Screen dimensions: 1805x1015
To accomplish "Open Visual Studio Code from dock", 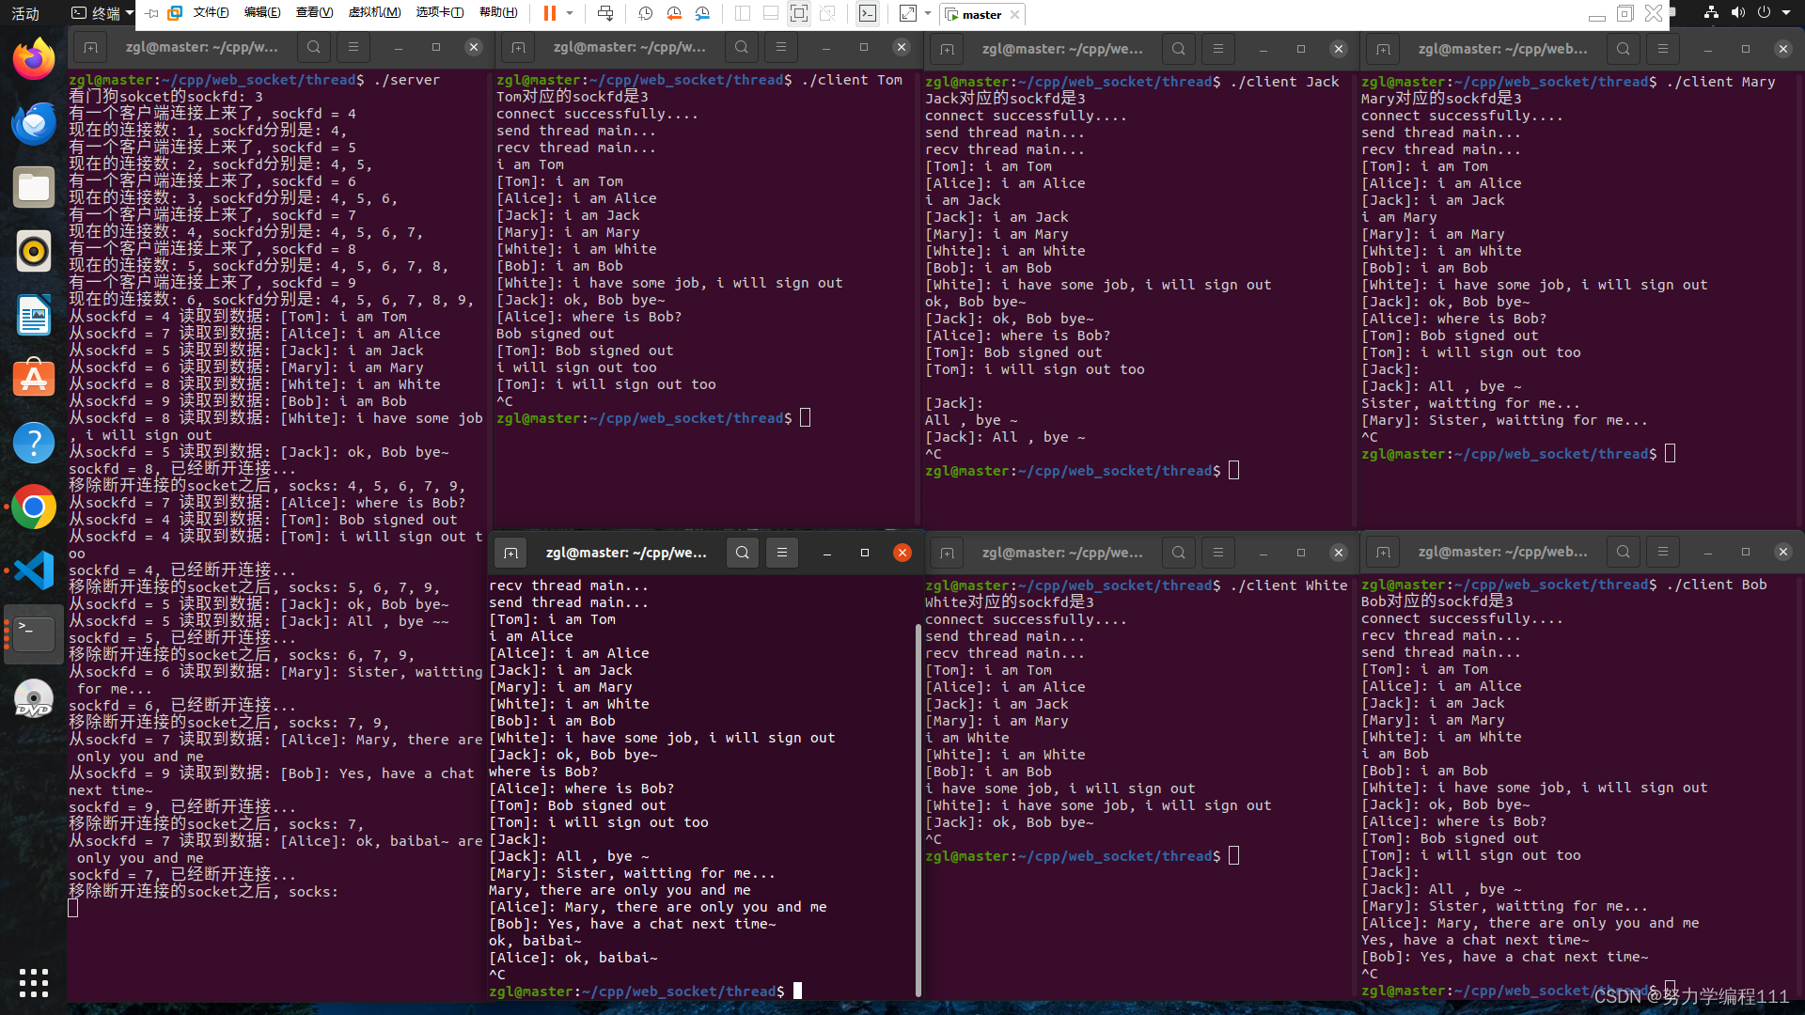I will coord(34,570).
